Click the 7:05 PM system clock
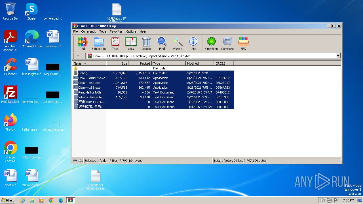This screenshot has height=204, width=363. click(x=348, y=200)
